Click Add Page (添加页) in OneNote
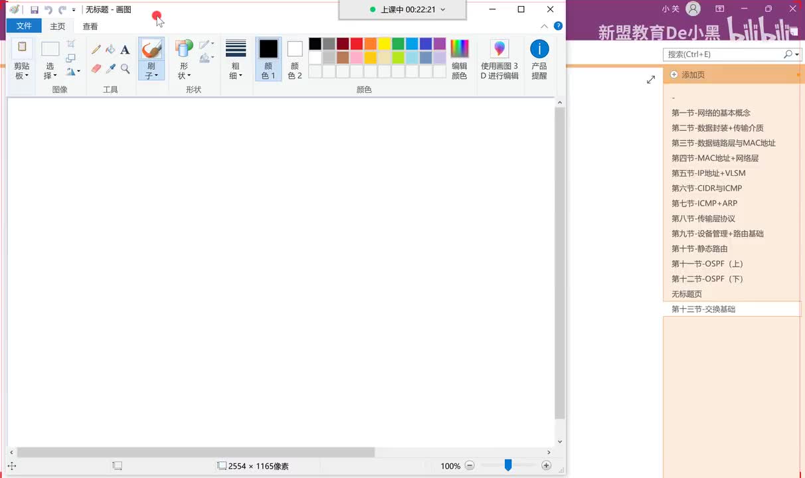This screenshot has height=478, width=805. pos(687,74)
